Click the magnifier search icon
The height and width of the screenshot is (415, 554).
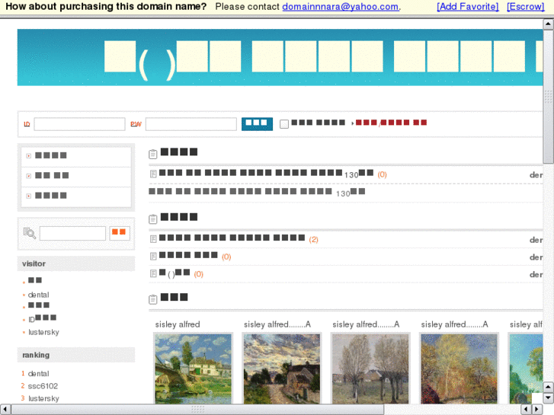coord(29,233)
